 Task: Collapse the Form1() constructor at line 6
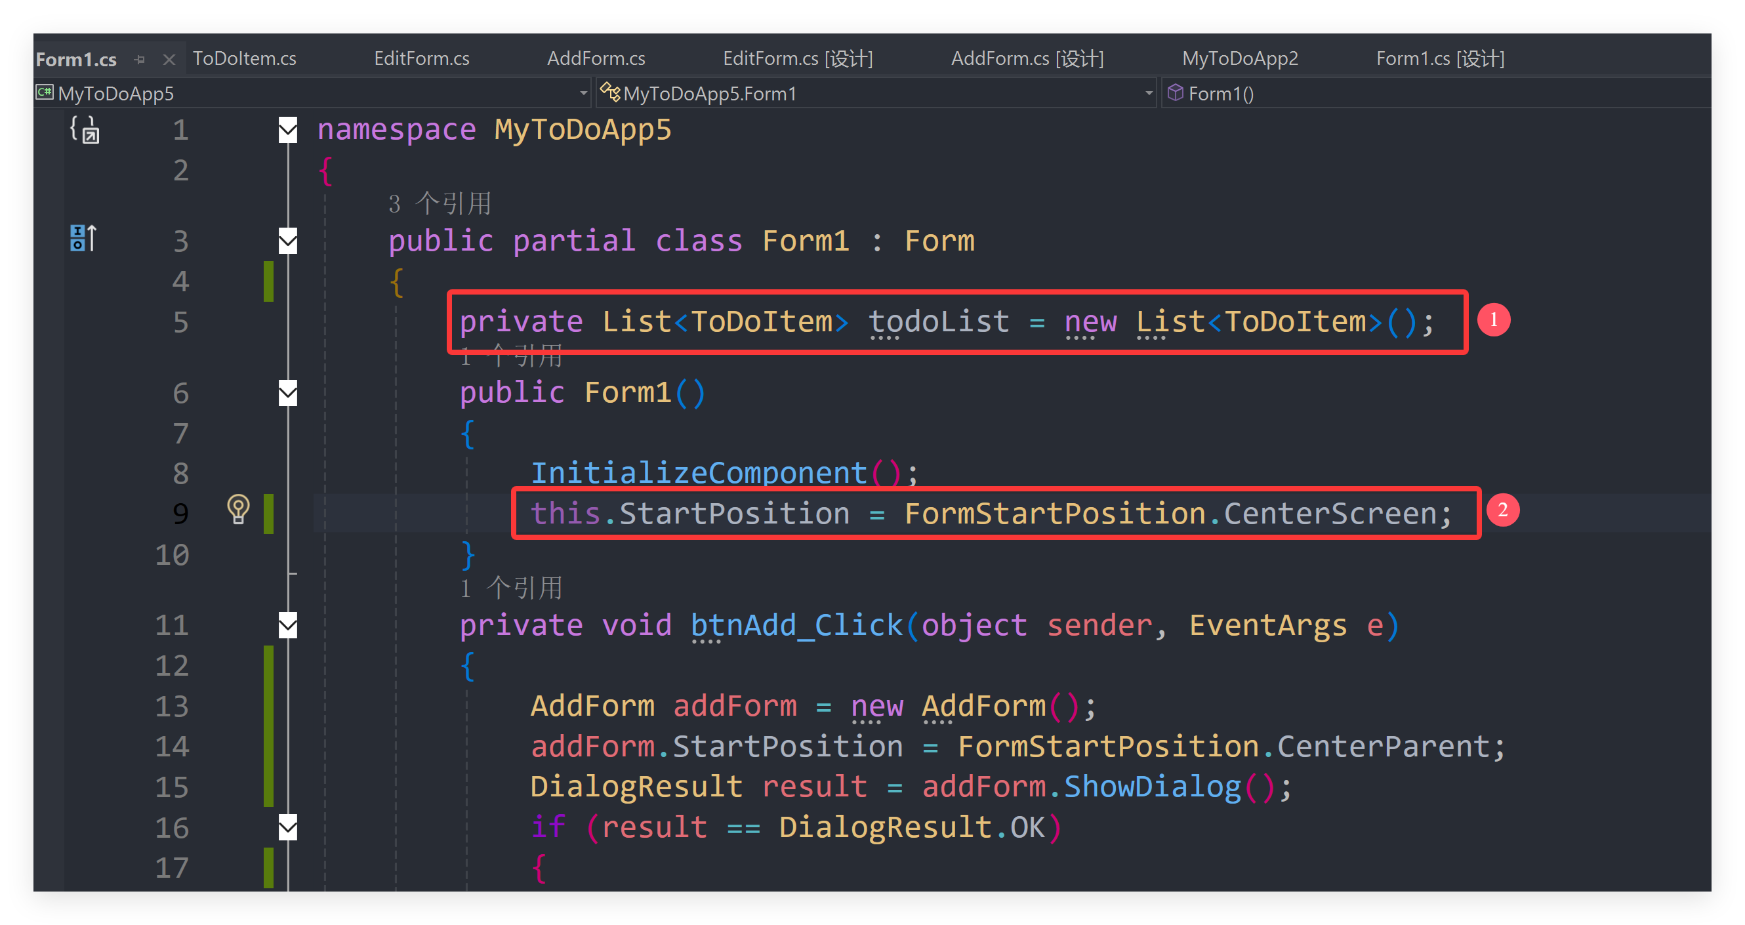[x=288, y=393]
